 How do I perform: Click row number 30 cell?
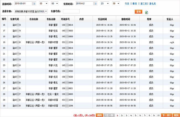[4, 106]
